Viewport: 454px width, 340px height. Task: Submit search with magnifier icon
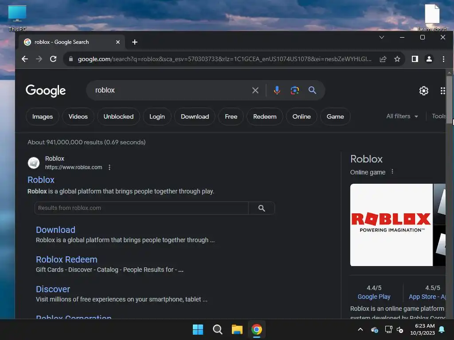click(312, 90)
